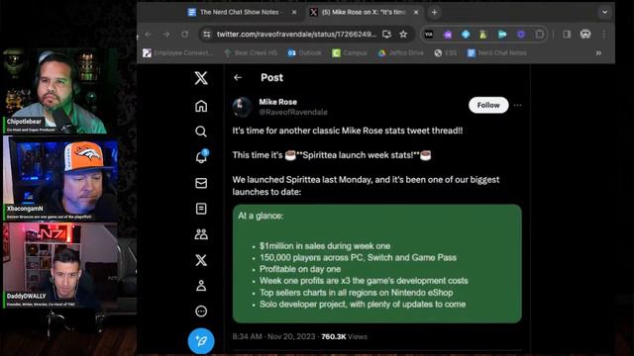Toggle the browser side panel
Viewport: 634px width, 356px height.
[x=567, y=35]
